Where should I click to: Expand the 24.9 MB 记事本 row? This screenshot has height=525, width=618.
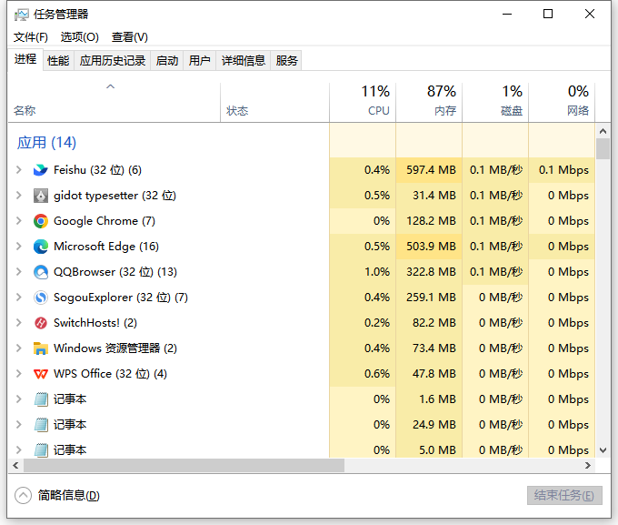pos(18,425)
